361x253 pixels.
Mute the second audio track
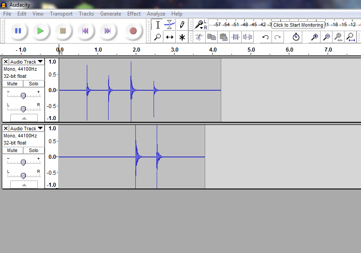pos(12,150)
